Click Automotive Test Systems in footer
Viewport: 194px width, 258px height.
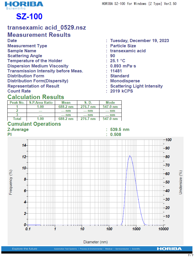pos(66,249)
